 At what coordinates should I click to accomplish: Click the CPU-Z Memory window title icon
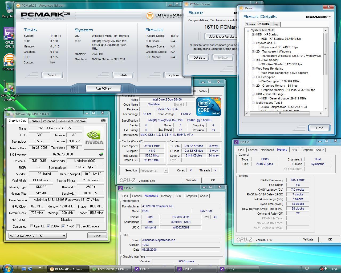[x=236, y=142]
